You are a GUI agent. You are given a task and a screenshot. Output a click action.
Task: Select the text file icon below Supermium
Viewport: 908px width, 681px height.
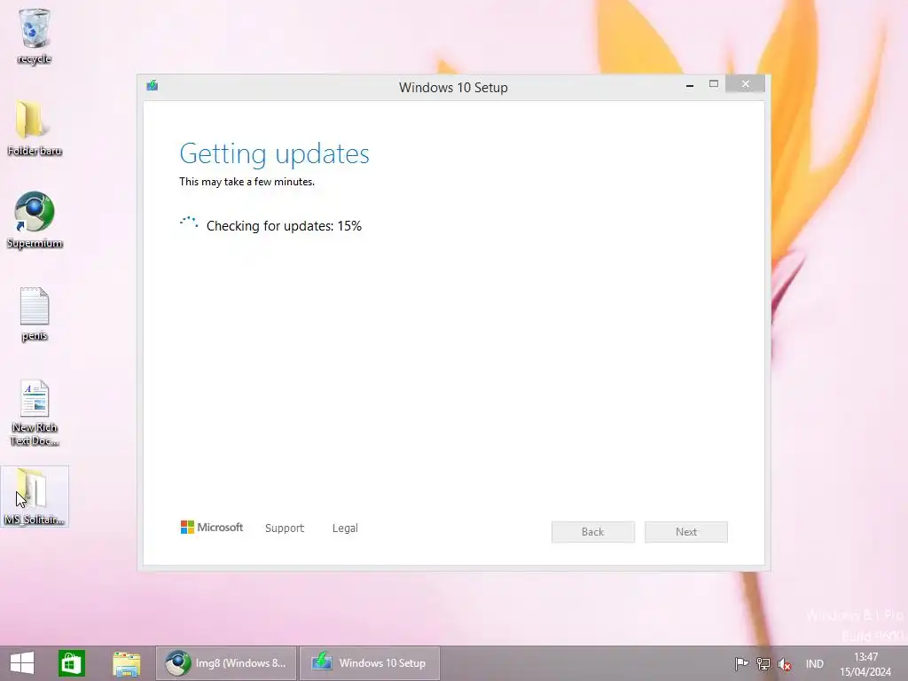click(x=35, y=314)
